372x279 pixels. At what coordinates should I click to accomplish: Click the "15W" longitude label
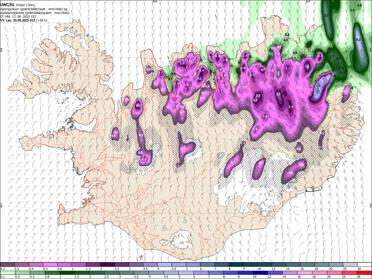(x=308, y=1)
